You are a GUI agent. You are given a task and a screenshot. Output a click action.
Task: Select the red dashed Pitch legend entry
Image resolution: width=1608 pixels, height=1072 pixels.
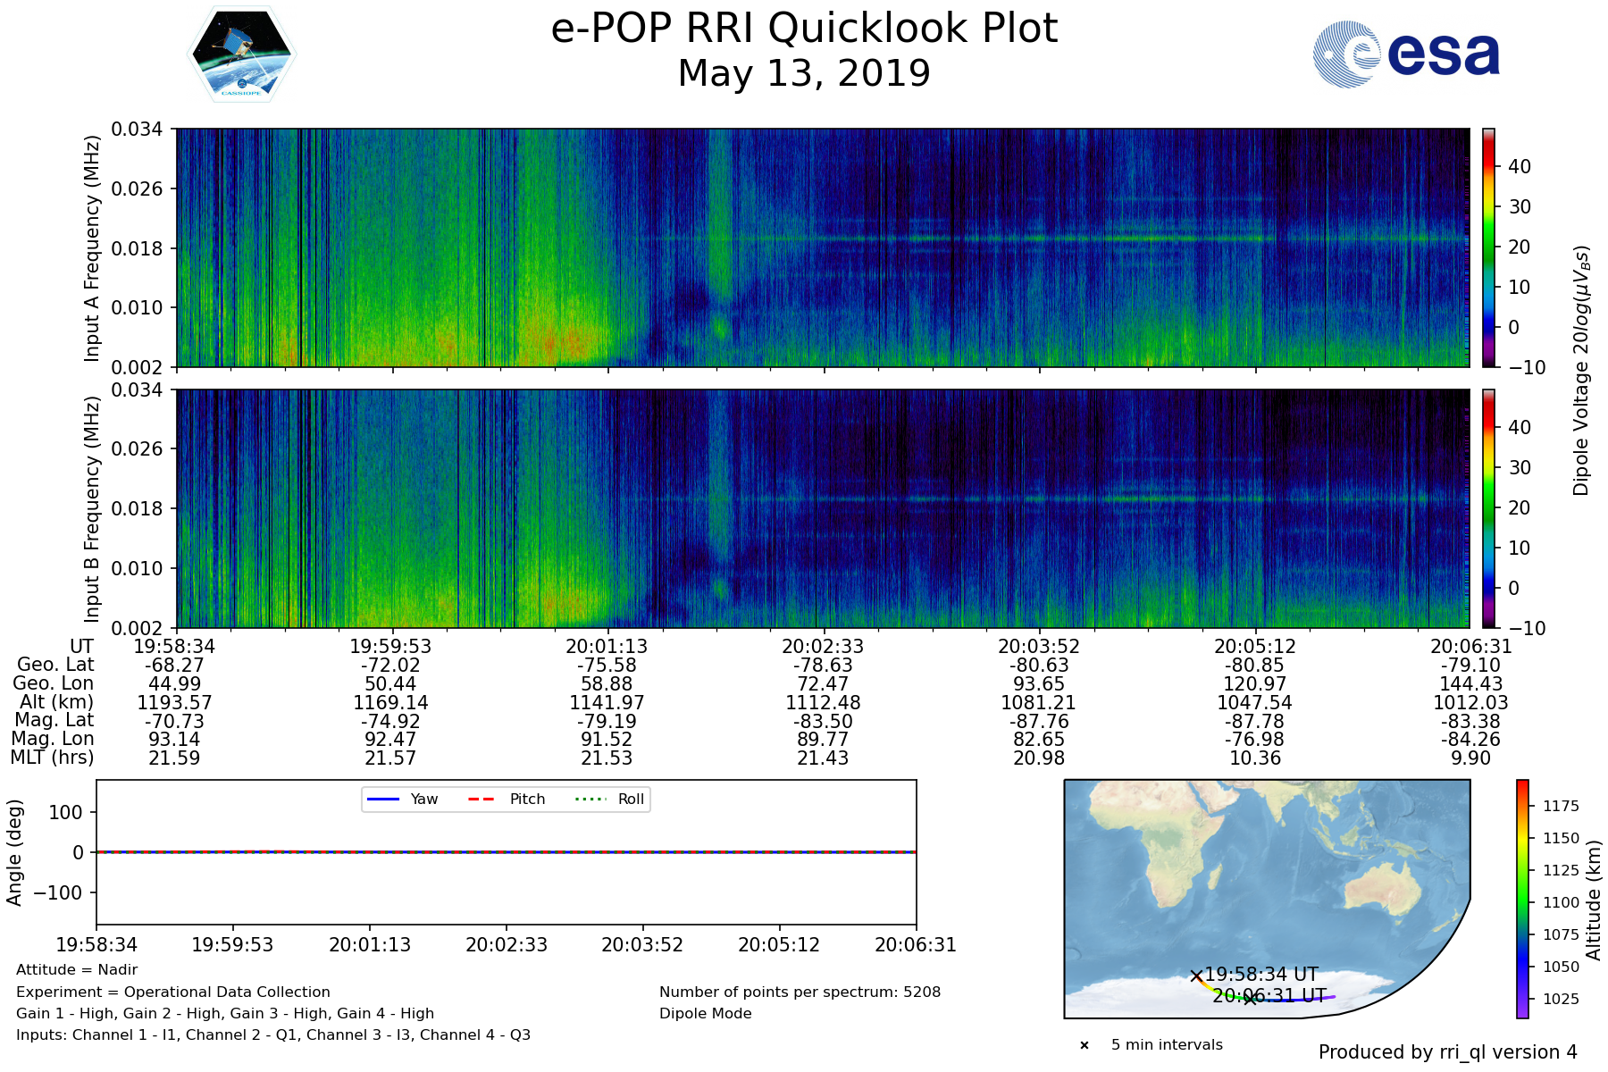click(482, 800)
